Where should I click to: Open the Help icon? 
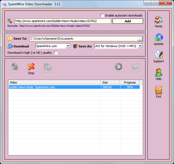pyautogui.click(x=159, y=72)
